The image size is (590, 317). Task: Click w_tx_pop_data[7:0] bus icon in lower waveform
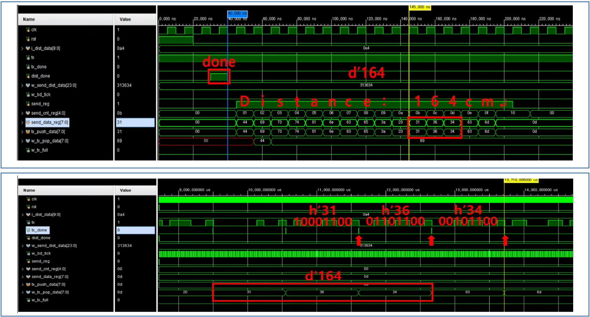(28, 292)
